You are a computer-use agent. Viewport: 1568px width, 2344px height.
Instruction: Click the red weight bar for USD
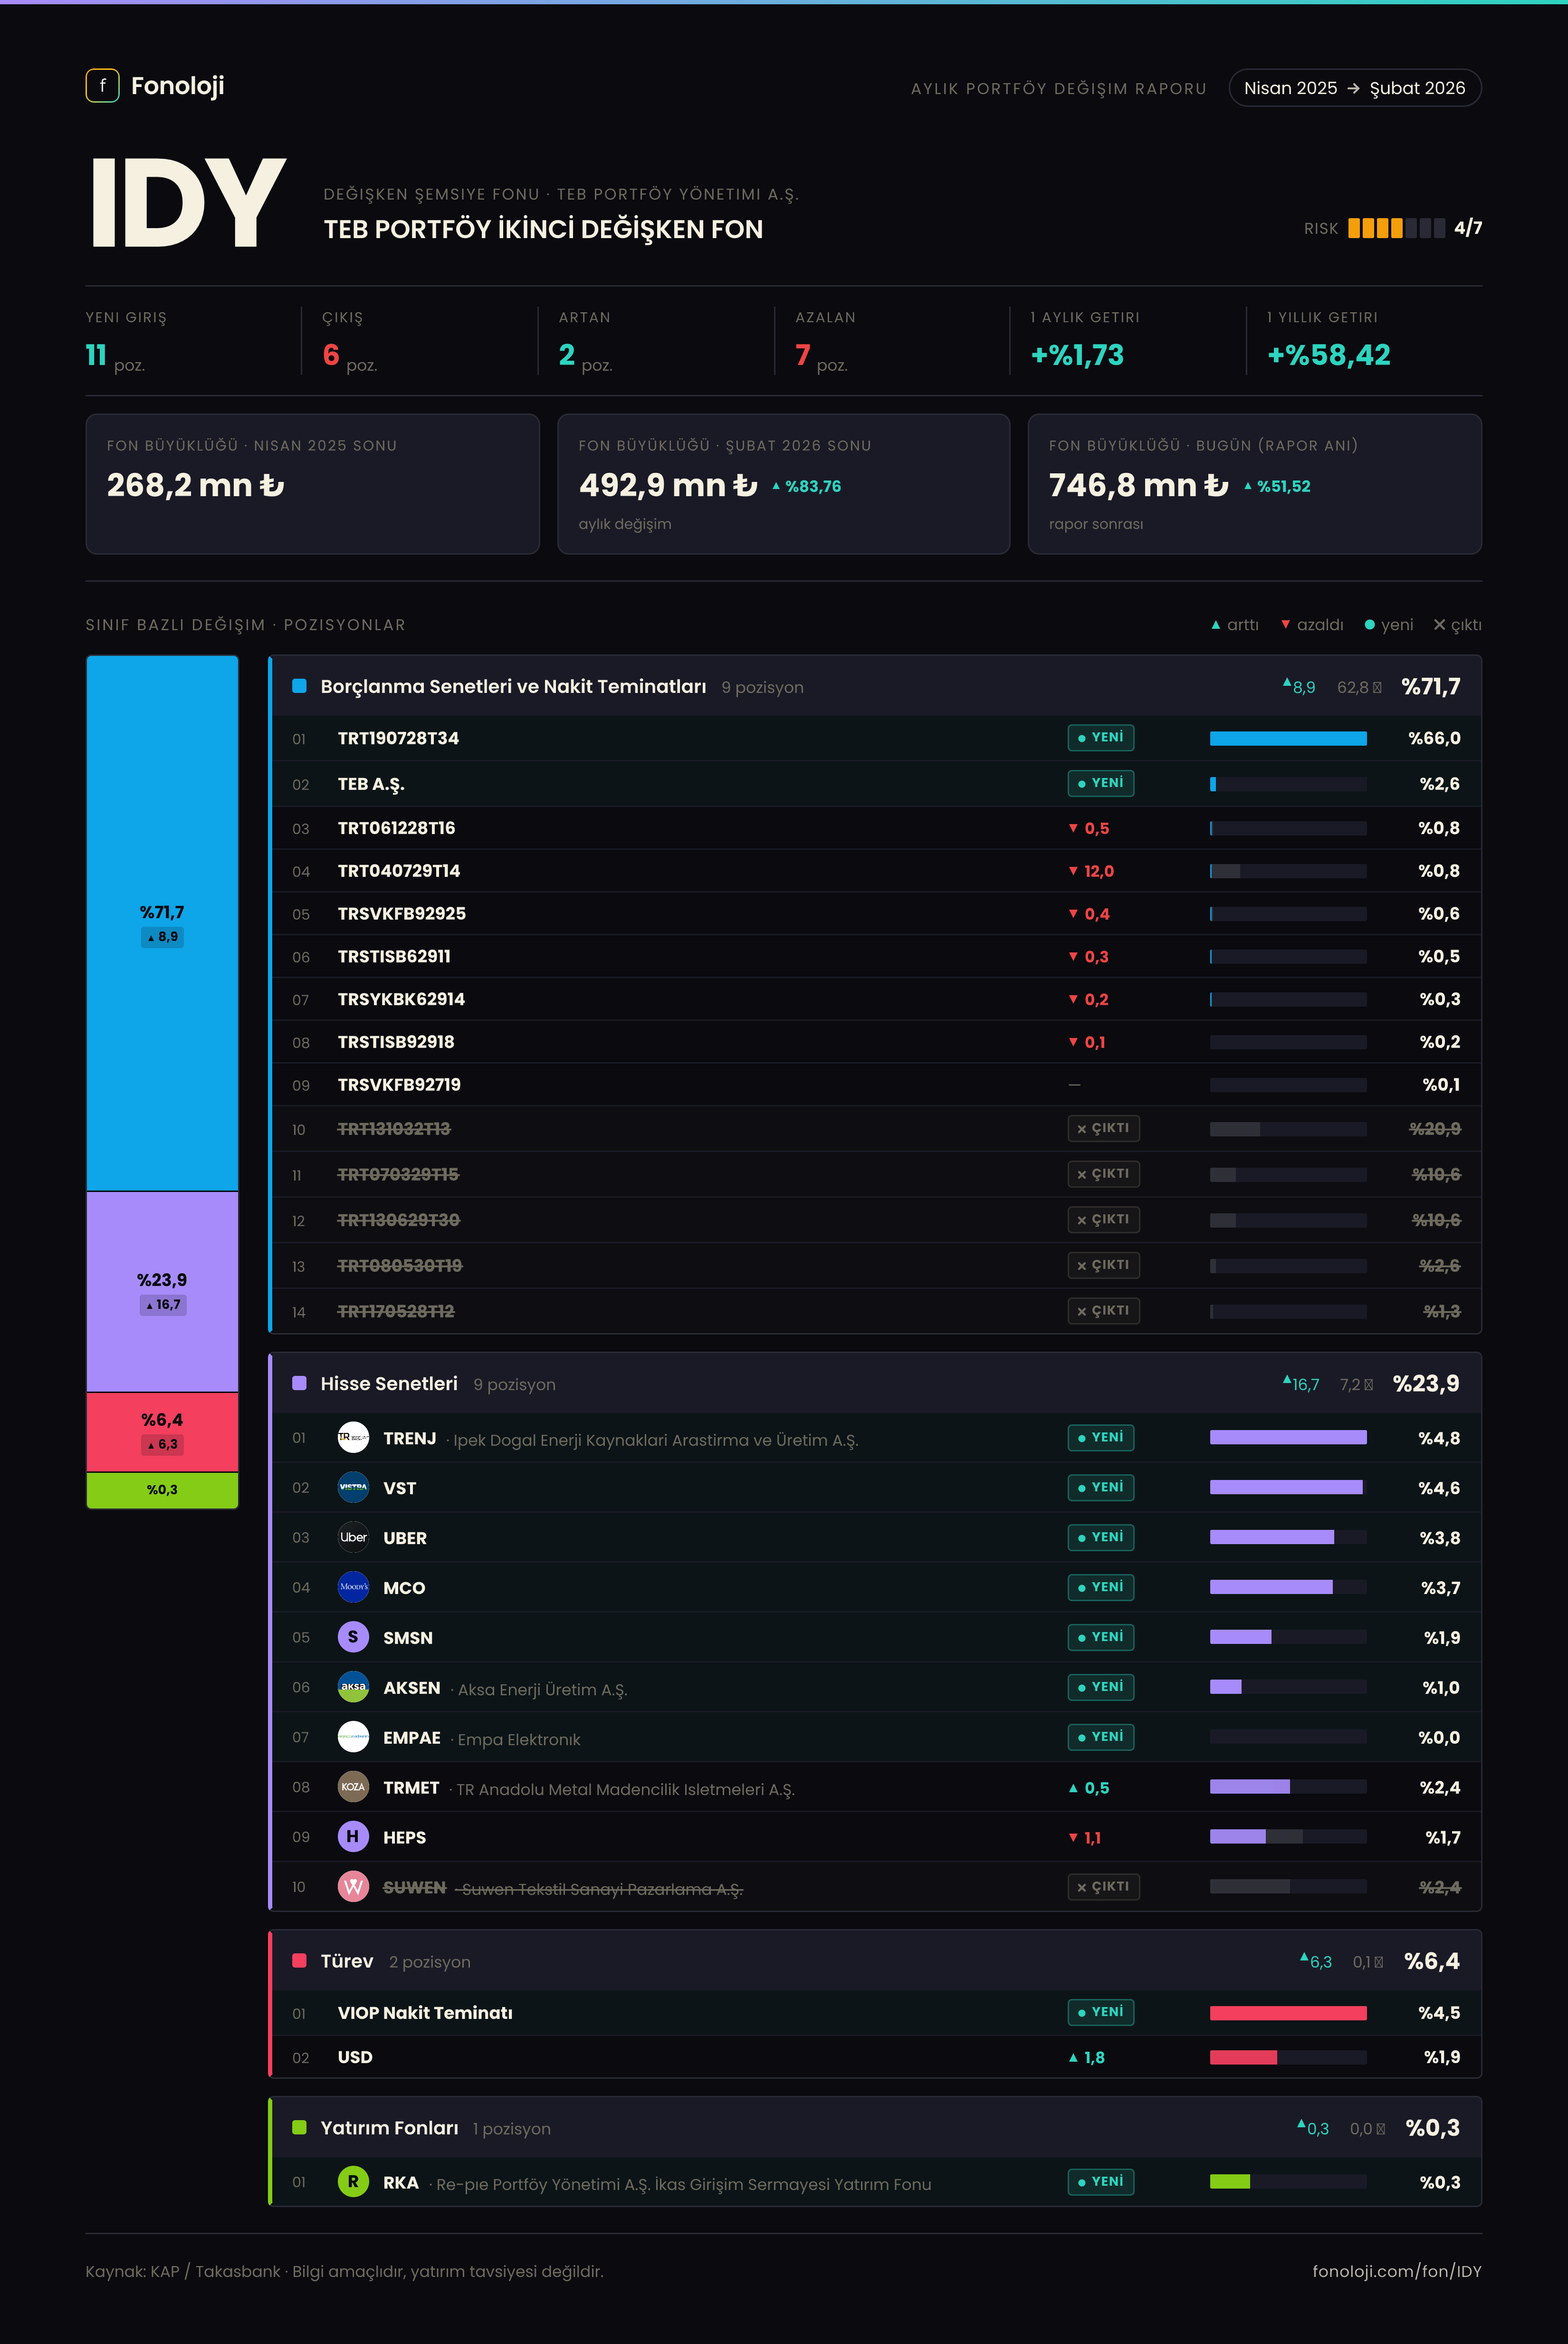(1243, 2057)
